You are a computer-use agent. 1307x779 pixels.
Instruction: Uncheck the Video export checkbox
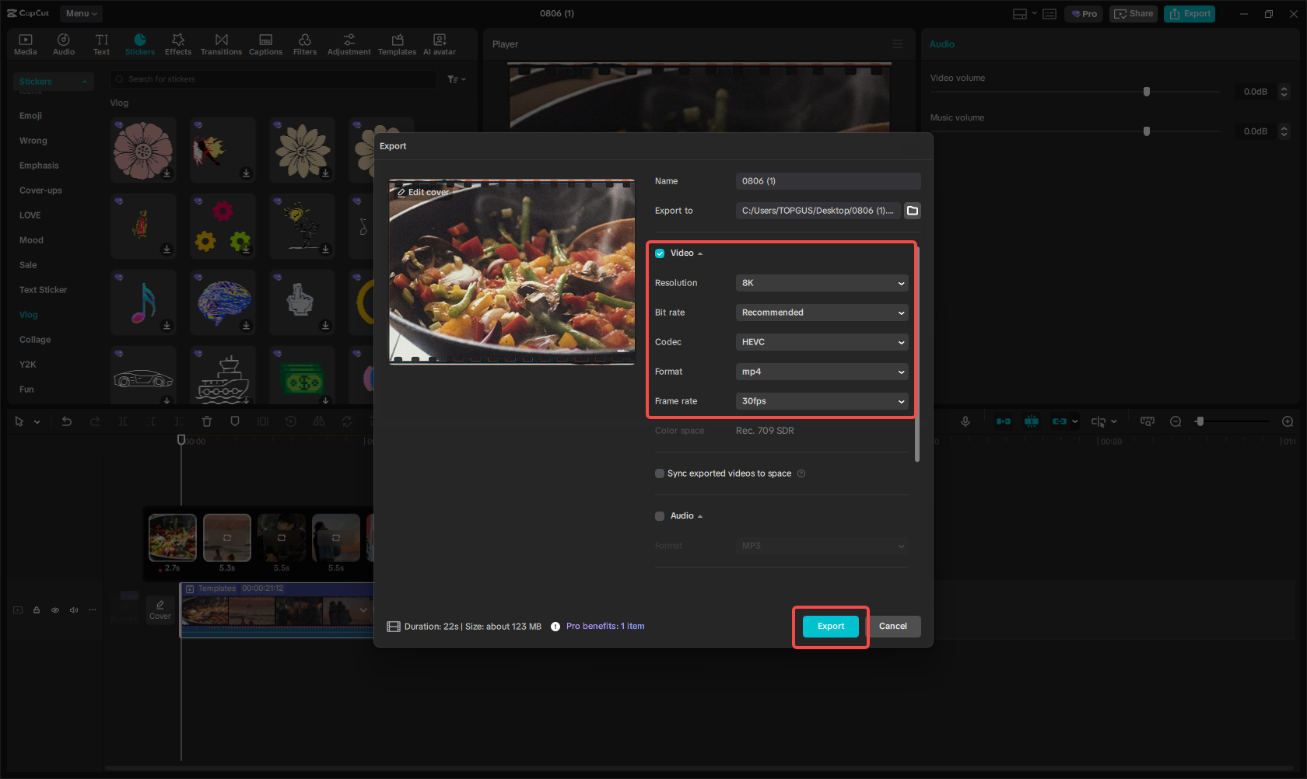click(x=659, y=253)
